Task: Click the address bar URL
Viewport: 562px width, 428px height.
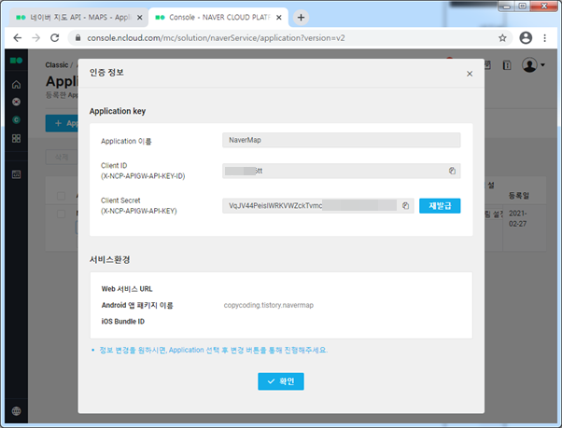Action: click(x=216, y=38)
